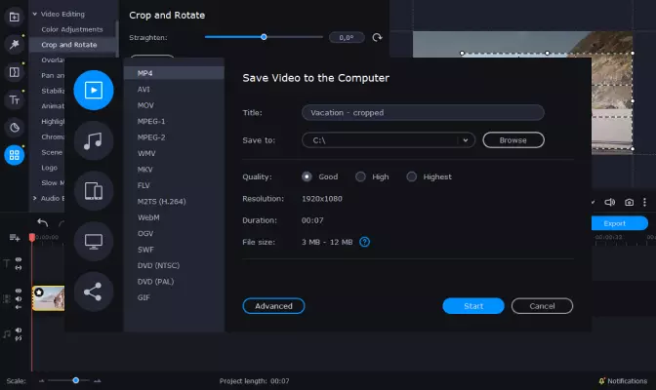Open the Filters magic wand icon
Screen dimensions: 656x390
(x=15, y=44)
